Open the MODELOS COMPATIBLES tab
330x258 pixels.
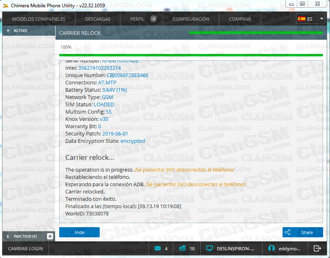pos(39,19)
